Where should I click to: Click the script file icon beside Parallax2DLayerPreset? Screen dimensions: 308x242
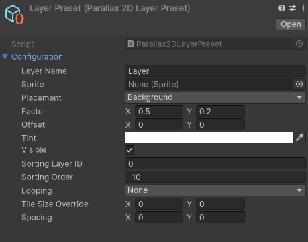[131, 44]
